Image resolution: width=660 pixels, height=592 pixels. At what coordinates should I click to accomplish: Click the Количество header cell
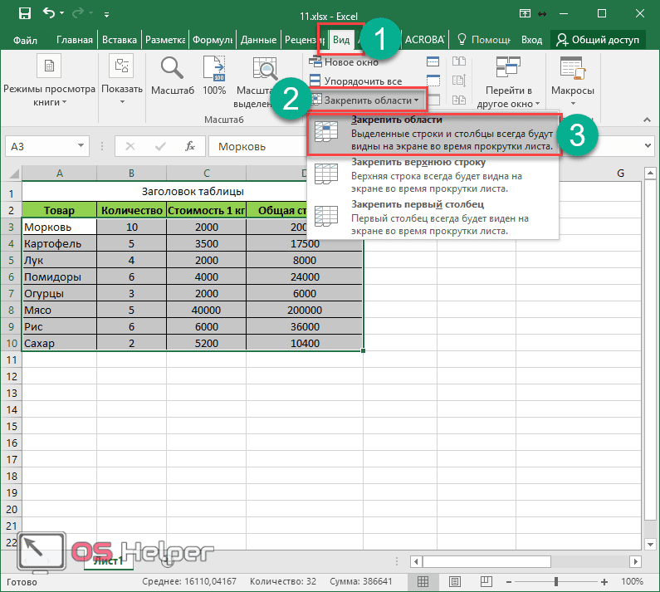132,210
